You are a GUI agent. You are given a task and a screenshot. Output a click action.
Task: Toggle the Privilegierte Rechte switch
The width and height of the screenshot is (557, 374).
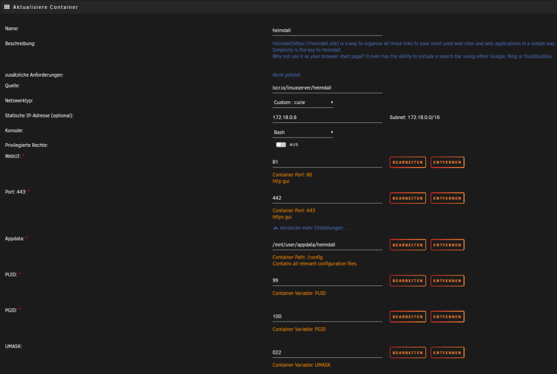click(281, 144)
